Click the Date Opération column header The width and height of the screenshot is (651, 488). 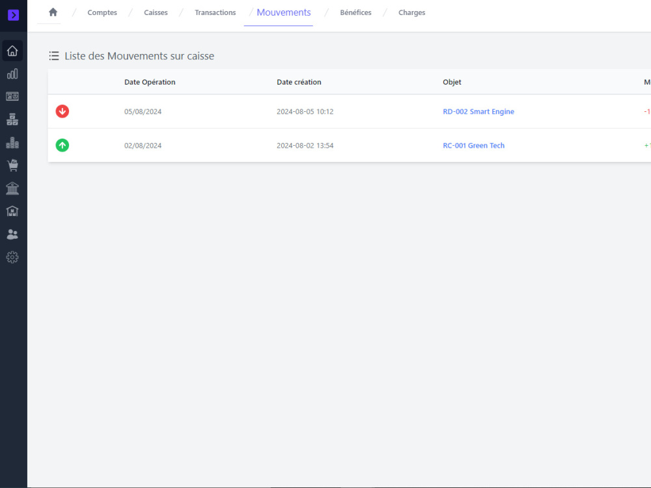[x=150, y=82]
